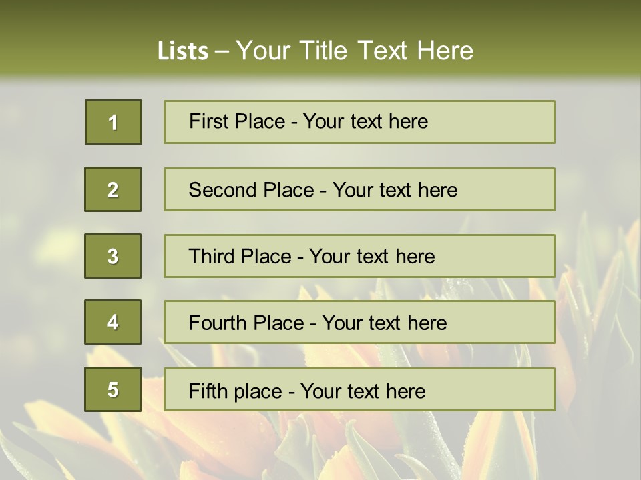Click the dash in the slide title

(222, 51)
